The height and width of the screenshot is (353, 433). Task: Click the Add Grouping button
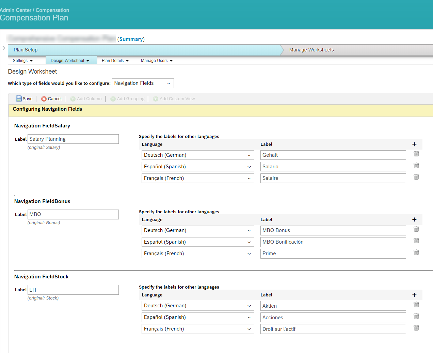(x=127, y=99)
